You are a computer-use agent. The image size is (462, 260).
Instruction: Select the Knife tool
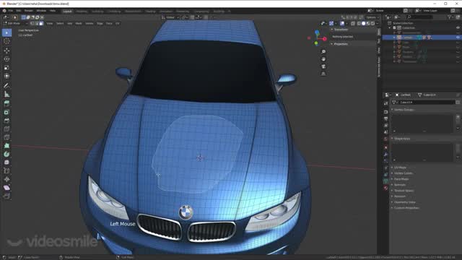pos(6,137)
